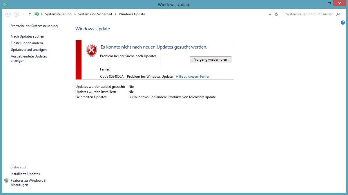Refresh the Windows Update page

click(x=276, y=14)
